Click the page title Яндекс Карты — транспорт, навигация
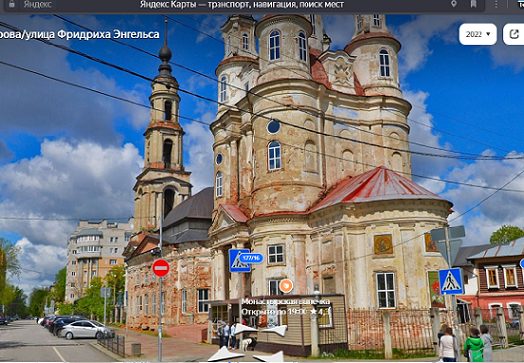 coord(242,4)
